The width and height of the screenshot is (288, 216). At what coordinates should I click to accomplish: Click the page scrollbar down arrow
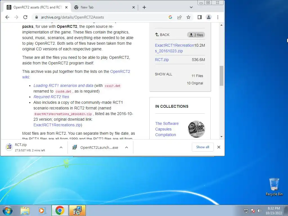(x=221, y=136)
